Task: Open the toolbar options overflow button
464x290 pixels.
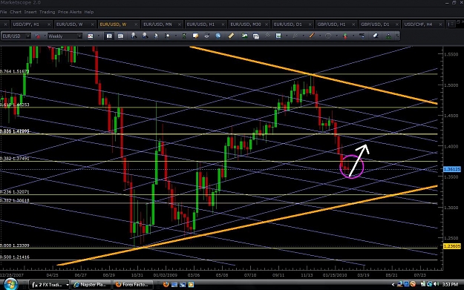Action: (397, 36)
